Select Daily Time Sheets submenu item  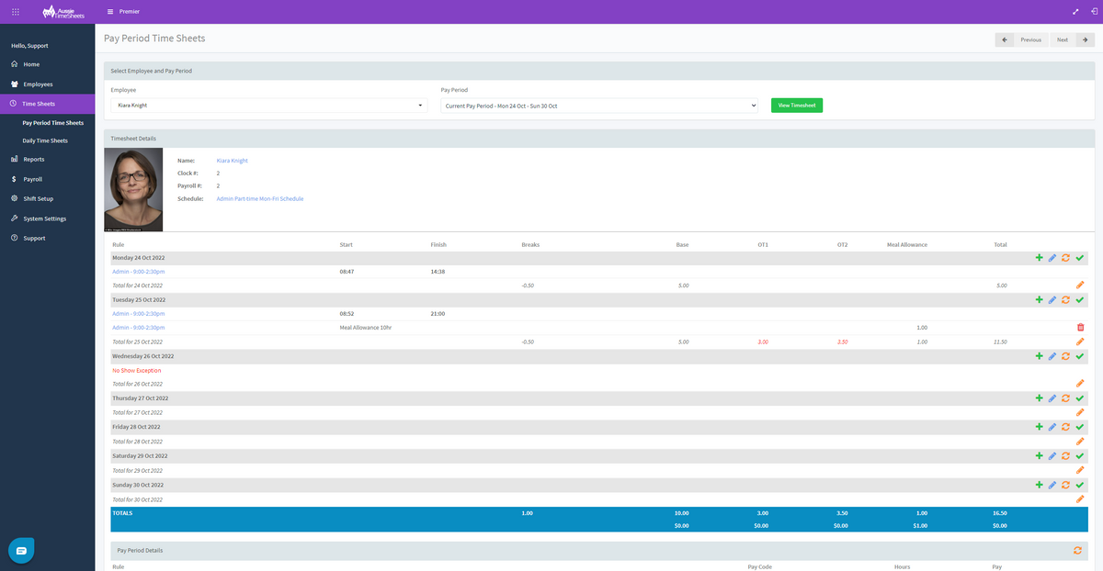[x=45, y=140]
